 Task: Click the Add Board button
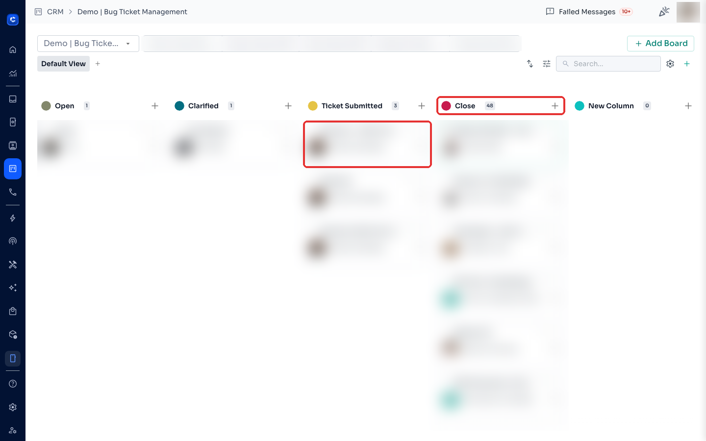(x=660, y=43)
